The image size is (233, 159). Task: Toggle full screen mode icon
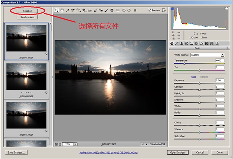[x=164, y=11]
